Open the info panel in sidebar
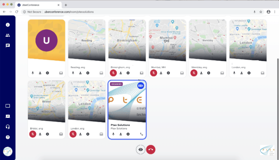This screenshot has height=160, width=279. point(8,25)
